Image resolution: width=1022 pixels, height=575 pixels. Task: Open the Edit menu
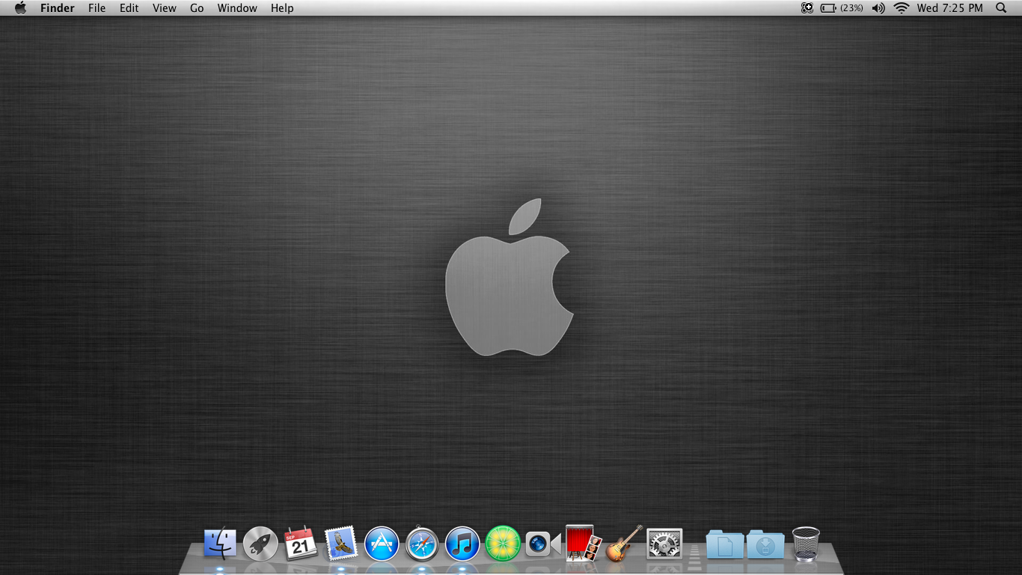[129, 8]
